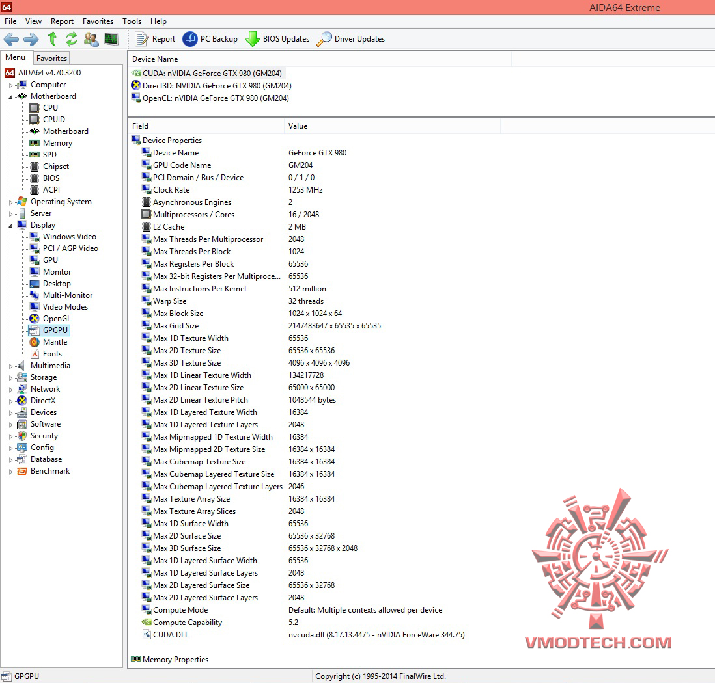The image size is (715, 683).
Task: Select the DirectX tree item
Action: [43, 401]
